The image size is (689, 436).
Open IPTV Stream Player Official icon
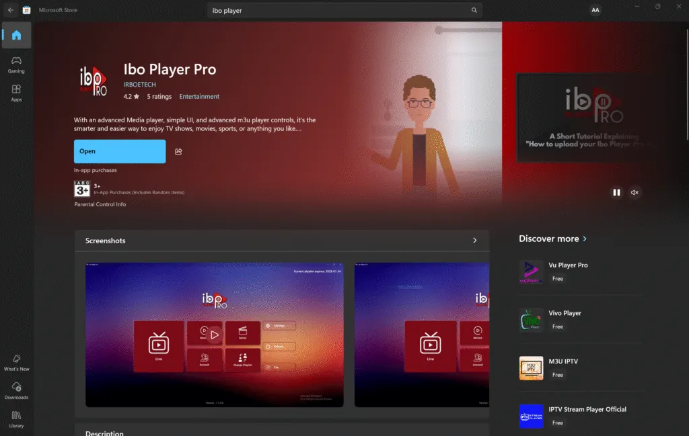point(531,416)
